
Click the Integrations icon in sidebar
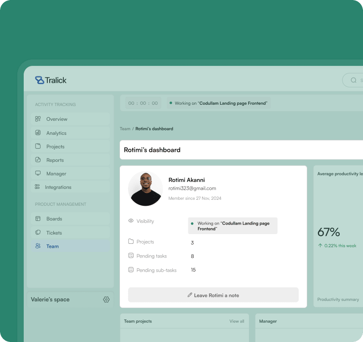point(37,187)
